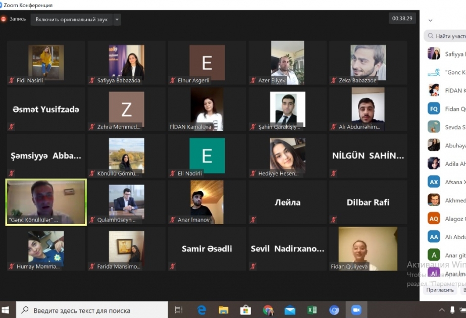Click the red recording indicator icon

[4, 19]
